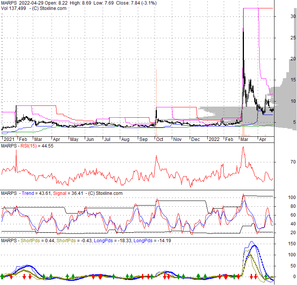Screen dimensions: 297x285
Task: Click the LongPds value -14.19
Action: click(164, 241)
